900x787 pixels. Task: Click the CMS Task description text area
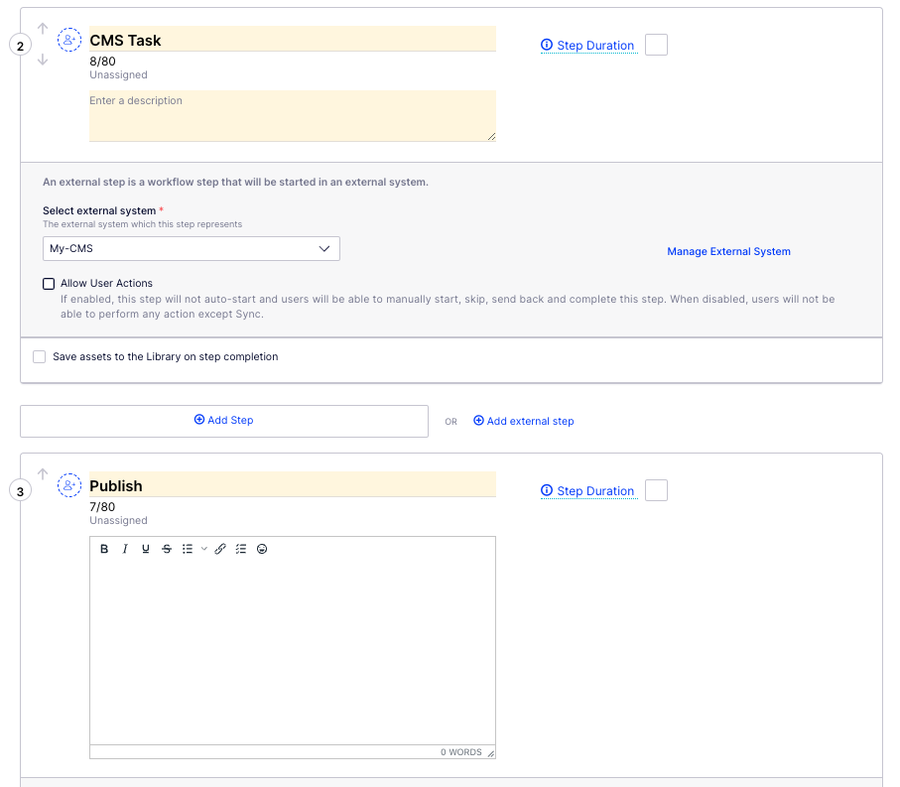(x=292, y=116)
